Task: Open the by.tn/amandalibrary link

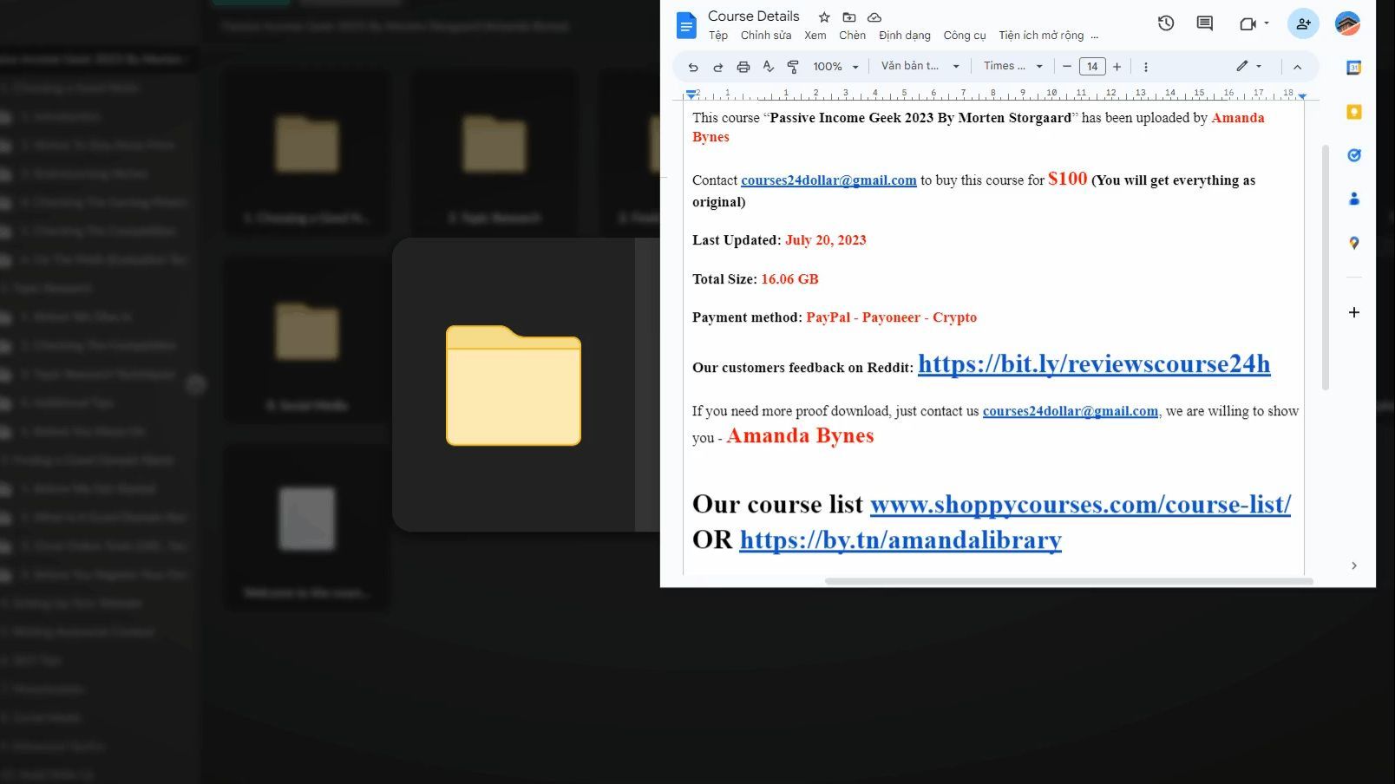Action: click(901, 540)
